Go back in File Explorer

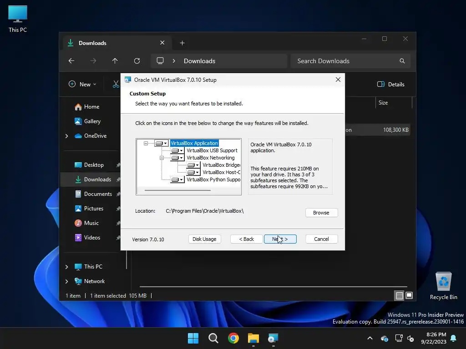point(71,61)
